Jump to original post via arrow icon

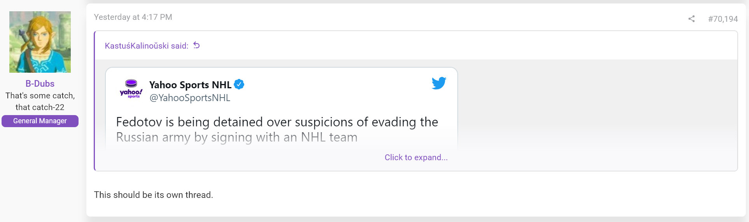pos(196,45)
